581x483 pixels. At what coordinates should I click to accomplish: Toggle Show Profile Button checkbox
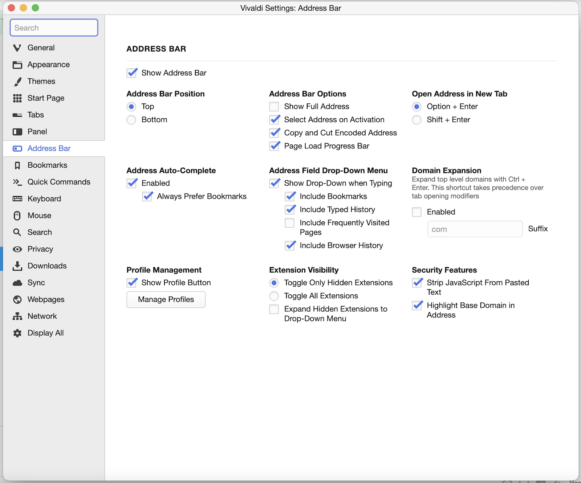pyautogui.click(x=132, y=282)
